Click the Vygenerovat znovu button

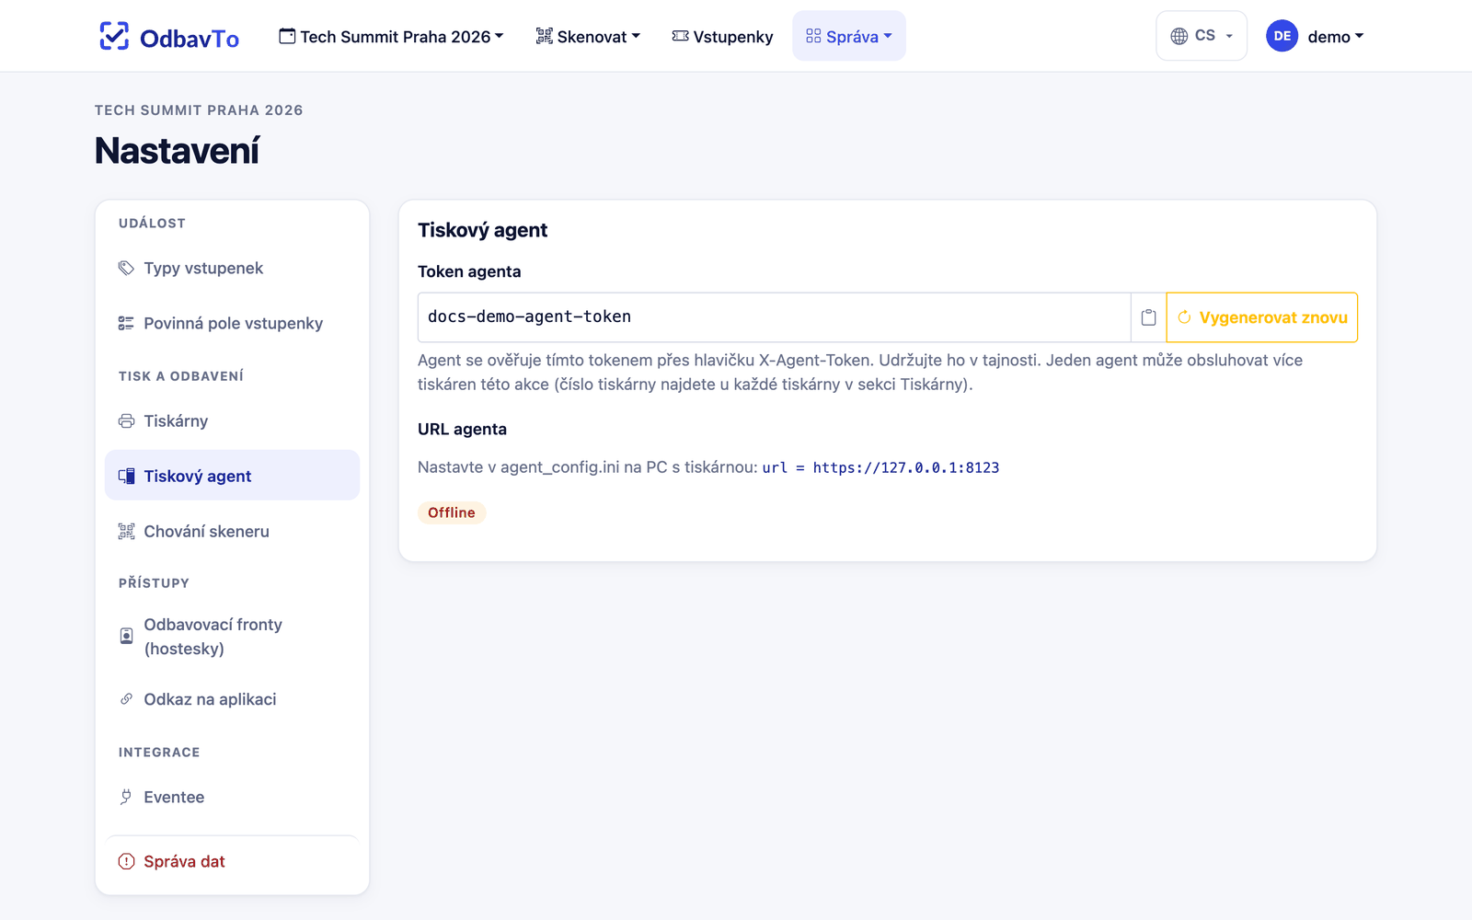pyautogui.click(x=1262, y=317)
